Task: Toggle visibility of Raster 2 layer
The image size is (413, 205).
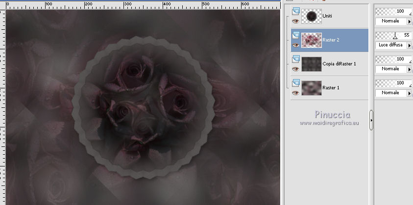Action: click(295, 45)
